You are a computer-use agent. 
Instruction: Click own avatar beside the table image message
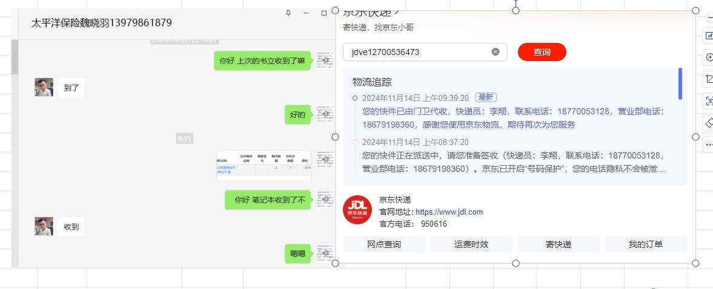click(x=325, y=160)
